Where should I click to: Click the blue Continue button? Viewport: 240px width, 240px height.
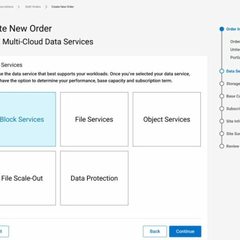pyautogui.click(x=185, y=231)
